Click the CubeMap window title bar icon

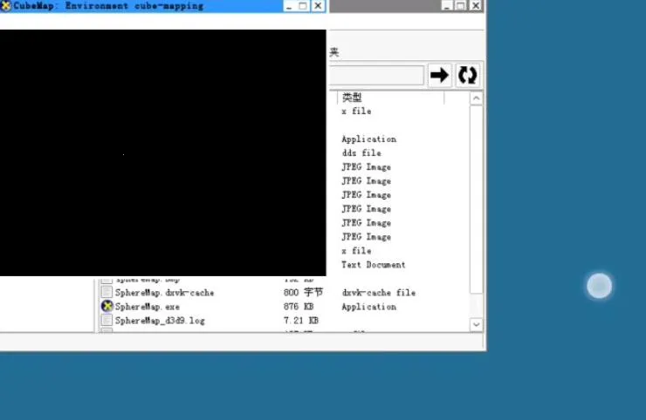[6, 6]
